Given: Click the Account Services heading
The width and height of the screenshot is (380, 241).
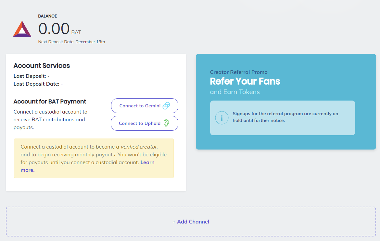Looking at the screenshot, I should coord(42,66).
